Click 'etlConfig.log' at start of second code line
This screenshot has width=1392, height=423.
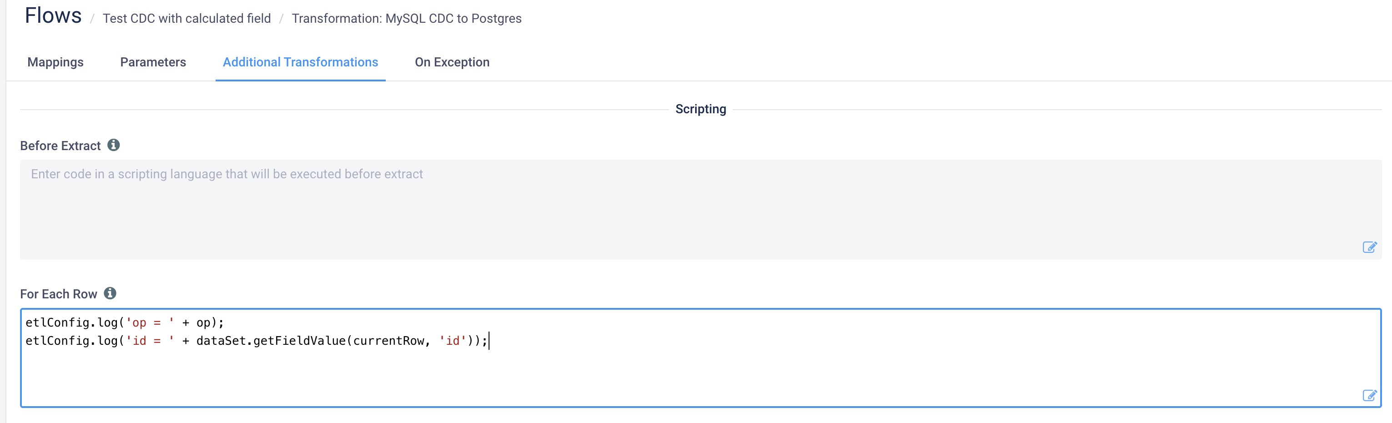pyautogui.click(x=71, y=341)
